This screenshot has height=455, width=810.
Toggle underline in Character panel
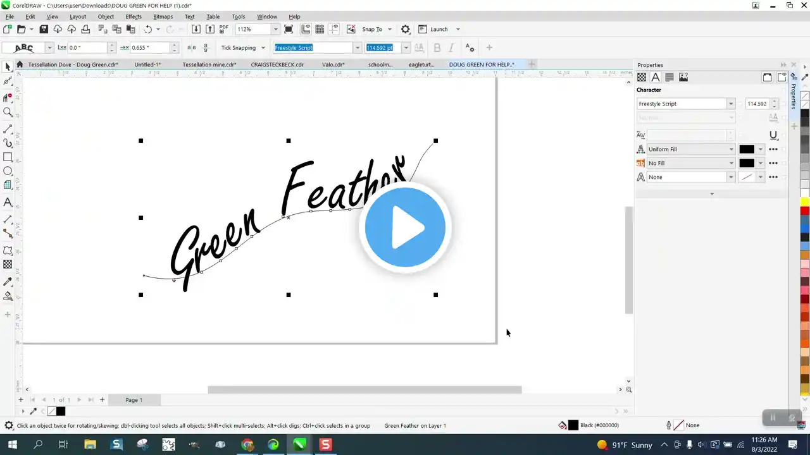[773, 135]
